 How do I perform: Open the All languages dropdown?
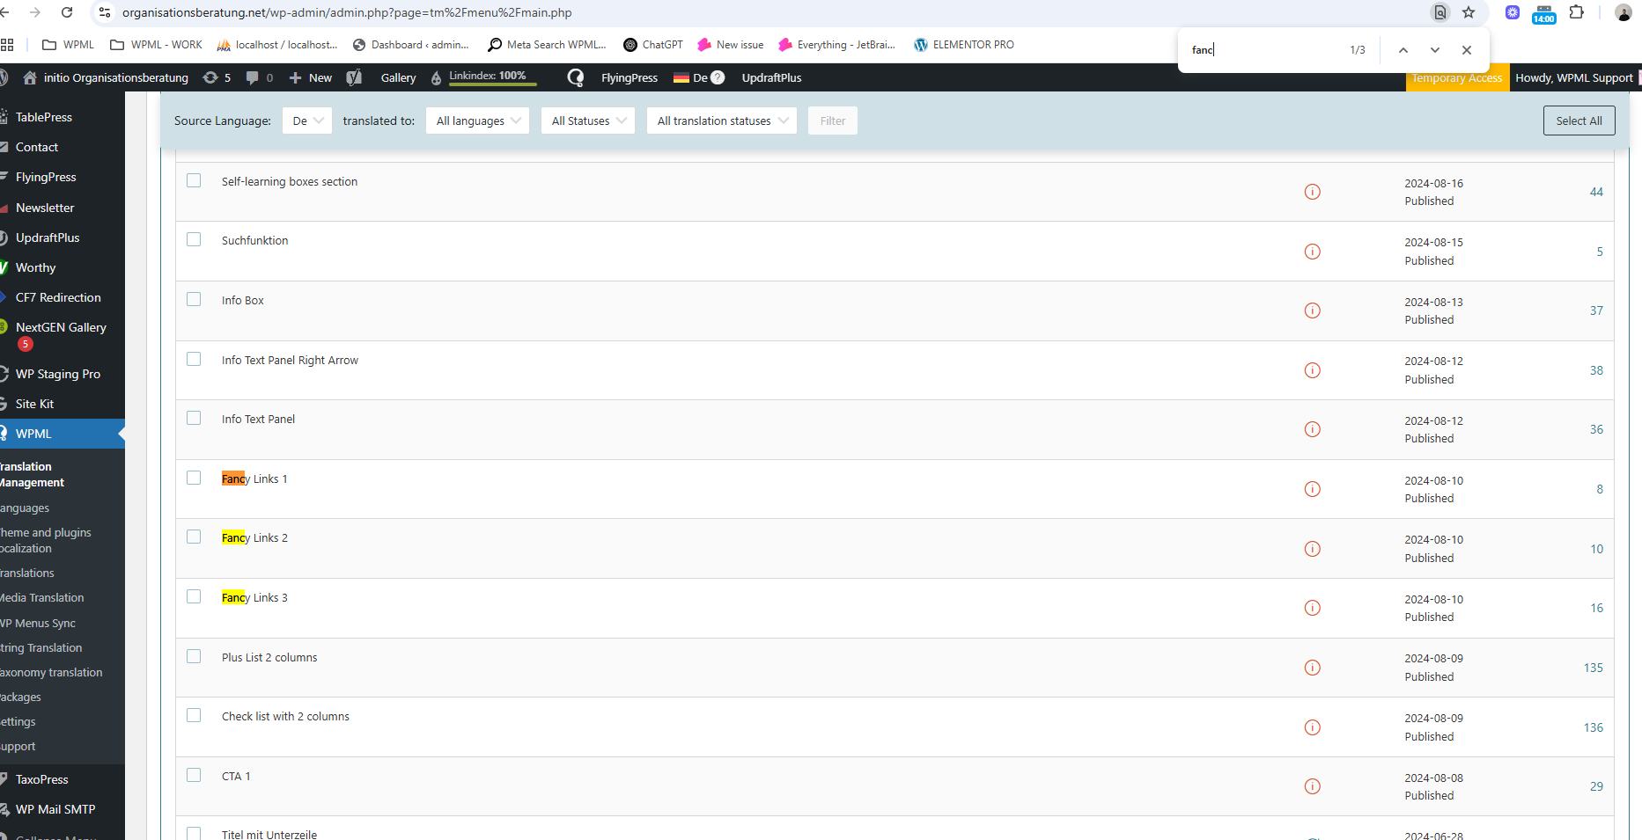click(477, 121)
